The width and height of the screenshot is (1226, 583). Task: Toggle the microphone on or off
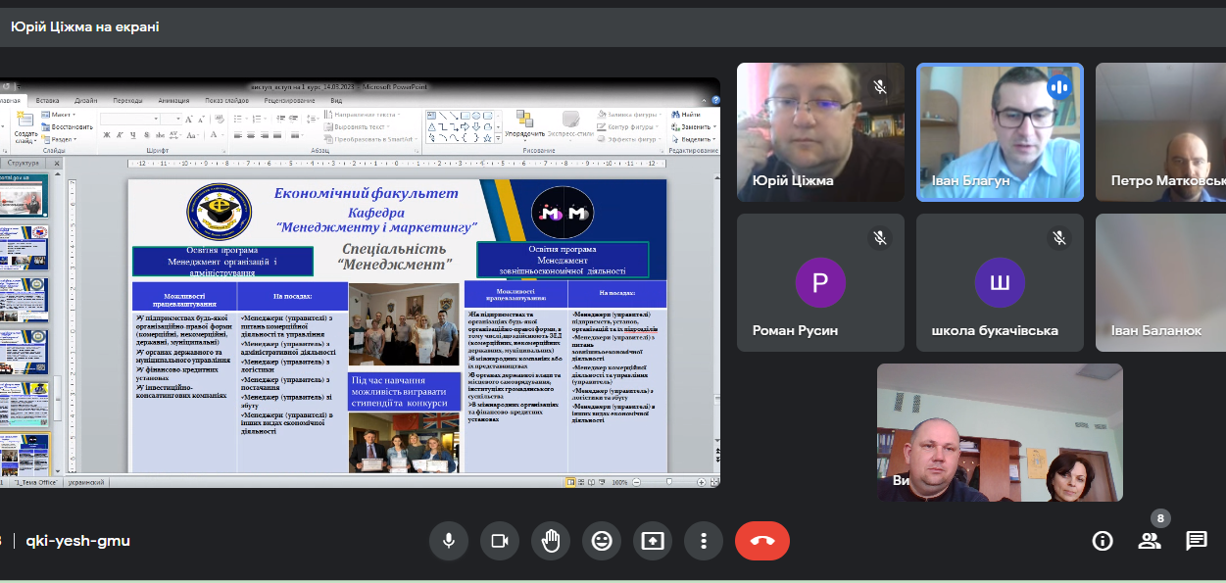[x=449, y=540]
